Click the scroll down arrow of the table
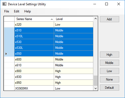 pos(95,88)
